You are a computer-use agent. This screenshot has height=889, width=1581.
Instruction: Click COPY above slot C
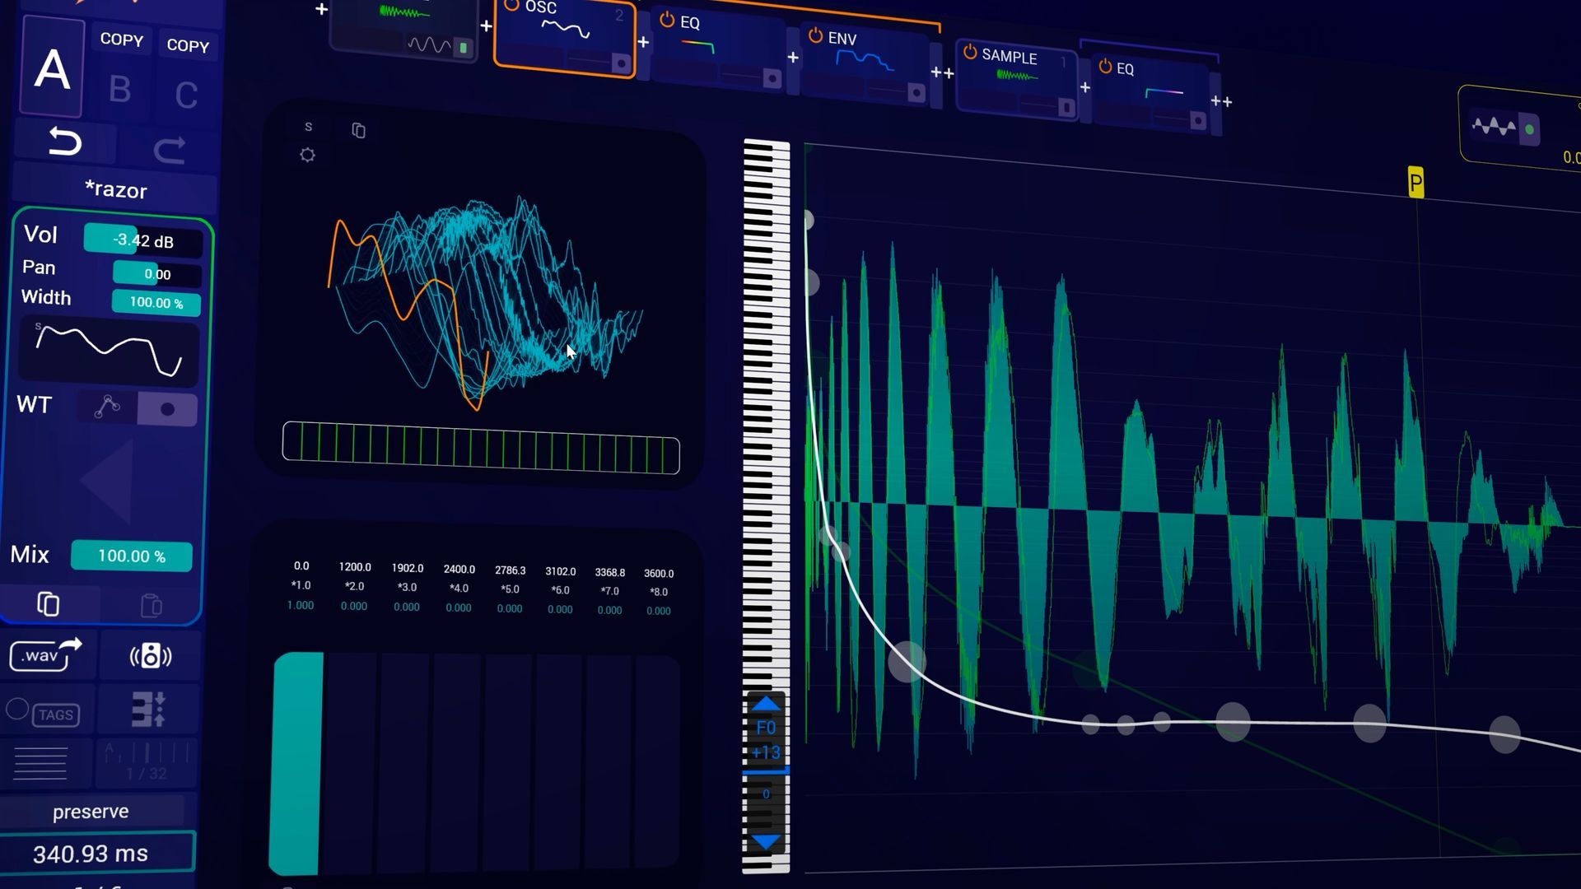click(x=188, y=45)
